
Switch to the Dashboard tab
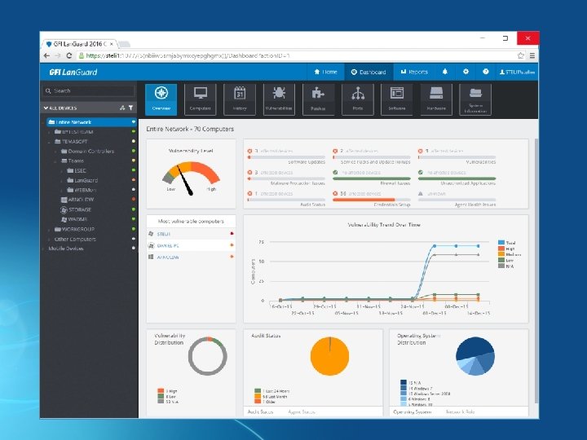[x=369, y=72]
